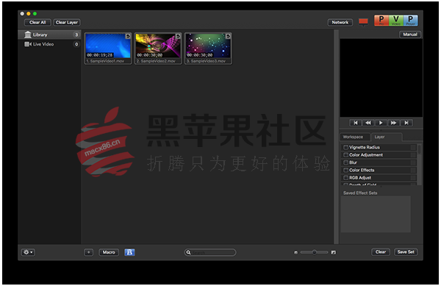Screen dimensions: 441x286
Task: Toggle the blue B button
Action: click(x=129, y=252)
